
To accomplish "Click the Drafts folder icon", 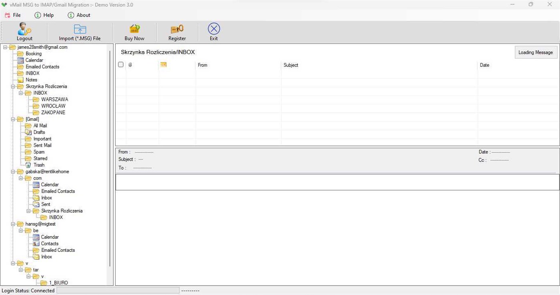I will click(x=28, y=132).
